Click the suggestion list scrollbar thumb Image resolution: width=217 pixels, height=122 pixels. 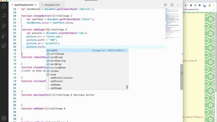(127, 87)
